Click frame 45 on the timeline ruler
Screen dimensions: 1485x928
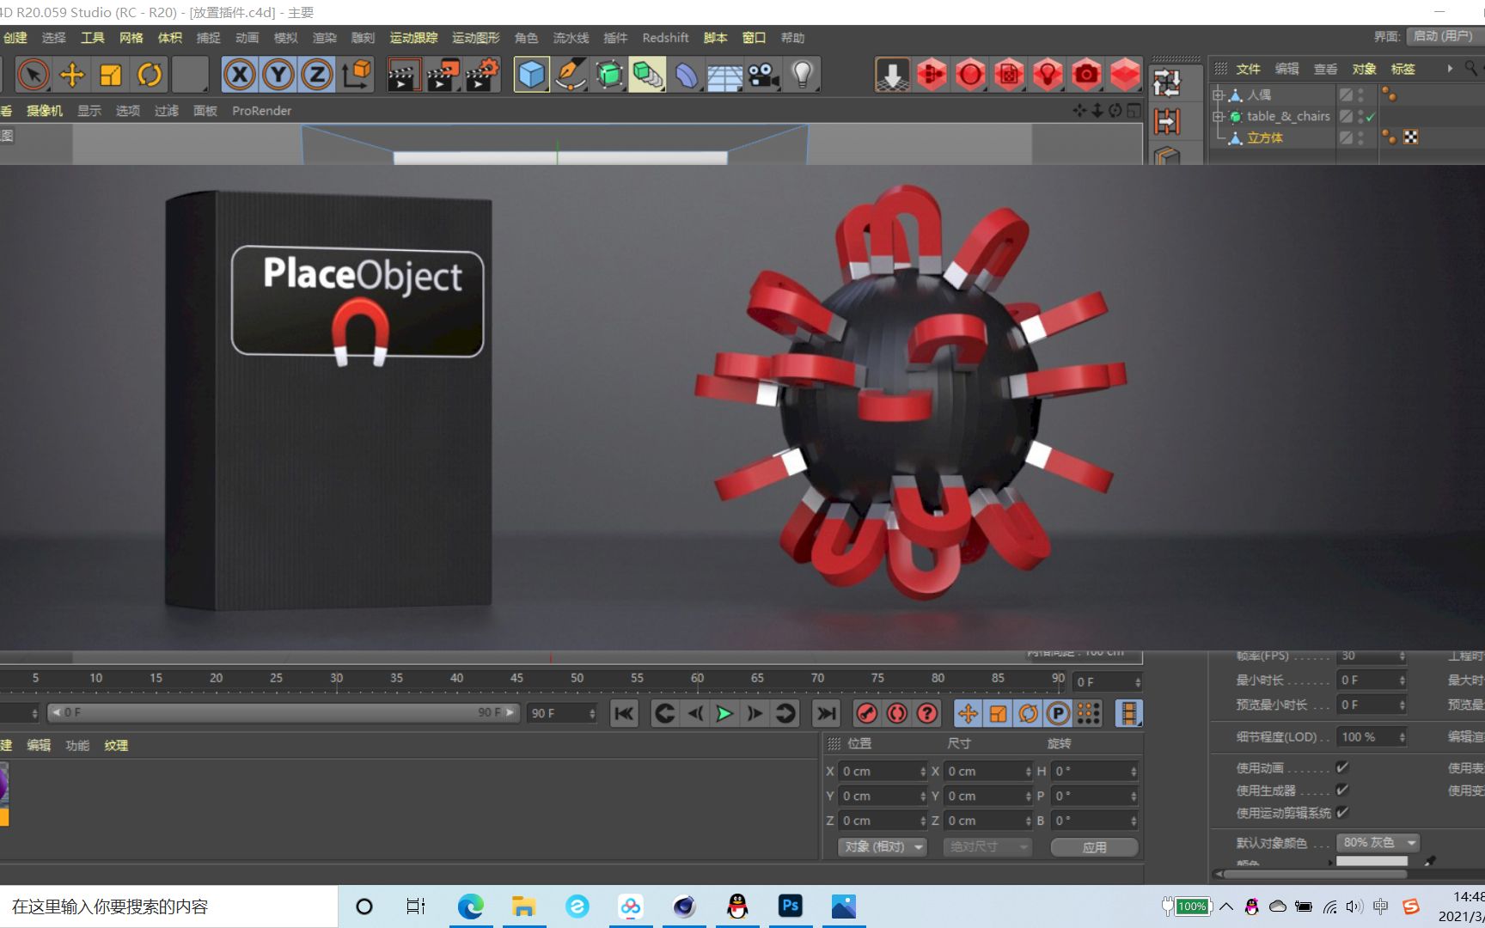pos(516,678)
